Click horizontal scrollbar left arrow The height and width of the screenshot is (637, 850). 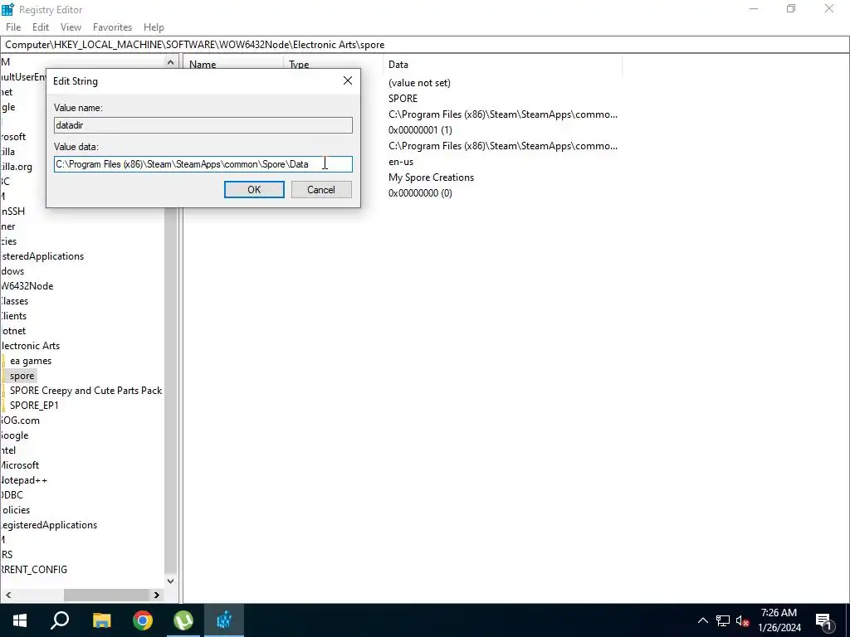point(7,595)
